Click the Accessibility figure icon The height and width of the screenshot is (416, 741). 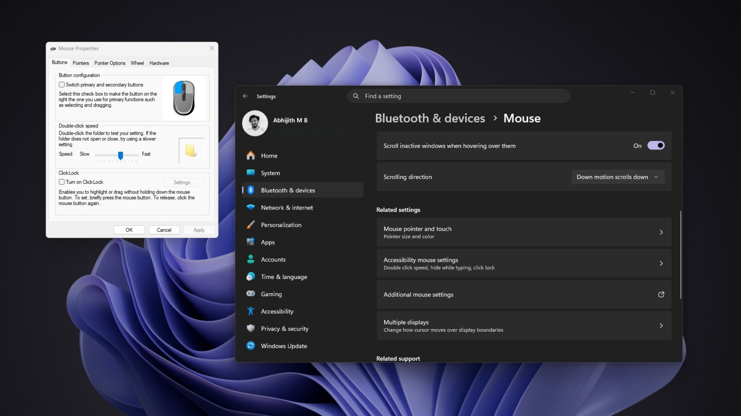[x=250, y=311]
